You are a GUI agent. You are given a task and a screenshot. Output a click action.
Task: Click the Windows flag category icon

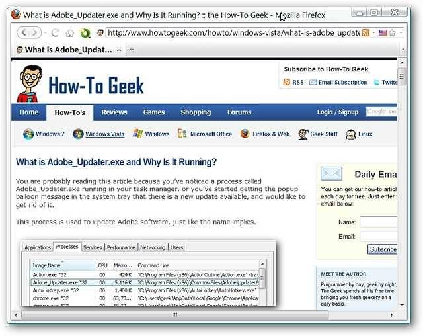[138, 134]
